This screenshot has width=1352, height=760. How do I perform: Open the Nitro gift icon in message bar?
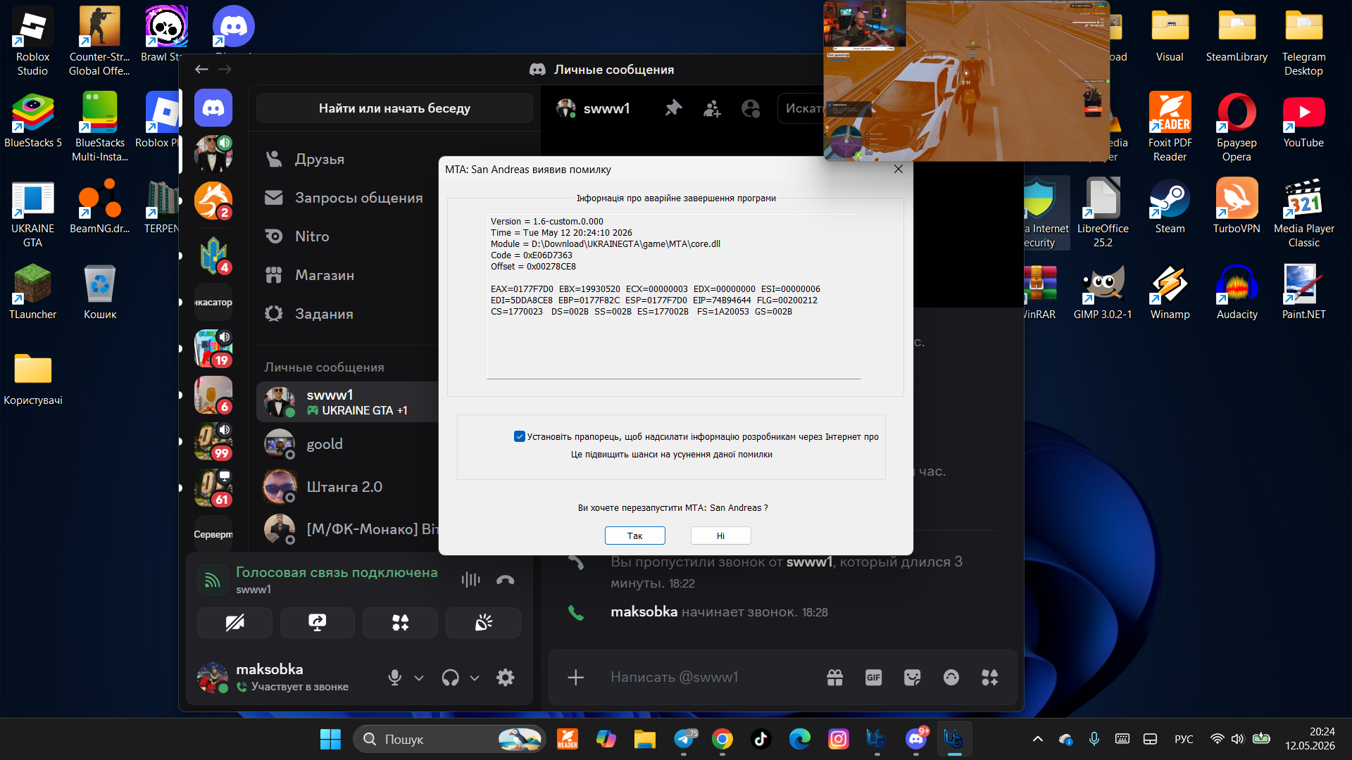coord(834,677)
